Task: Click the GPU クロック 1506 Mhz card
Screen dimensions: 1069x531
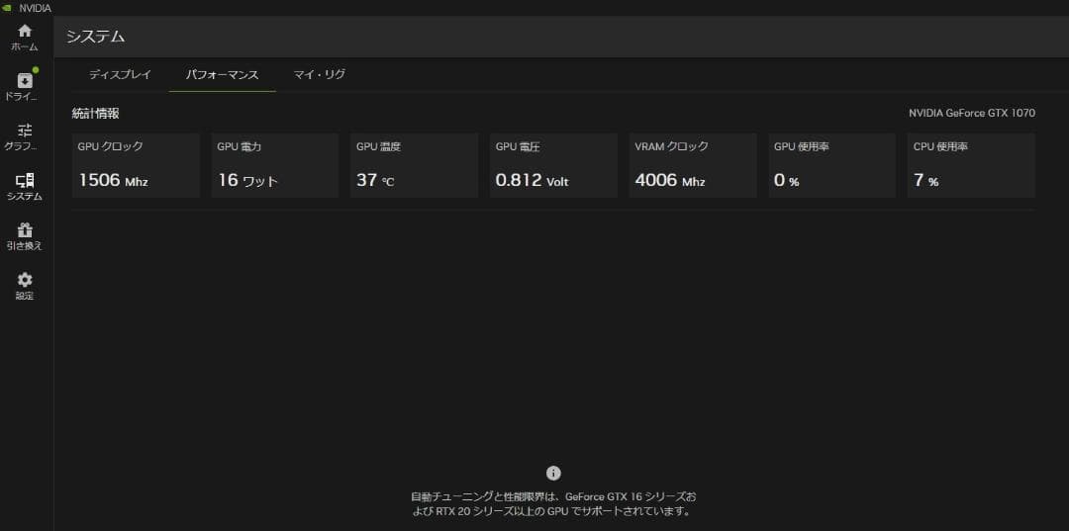Action: pyautogui.click(x=136, y=165)
